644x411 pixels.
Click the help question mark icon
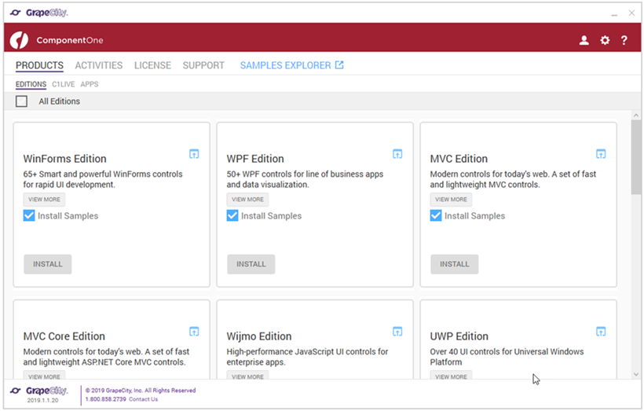coord(624,40)
